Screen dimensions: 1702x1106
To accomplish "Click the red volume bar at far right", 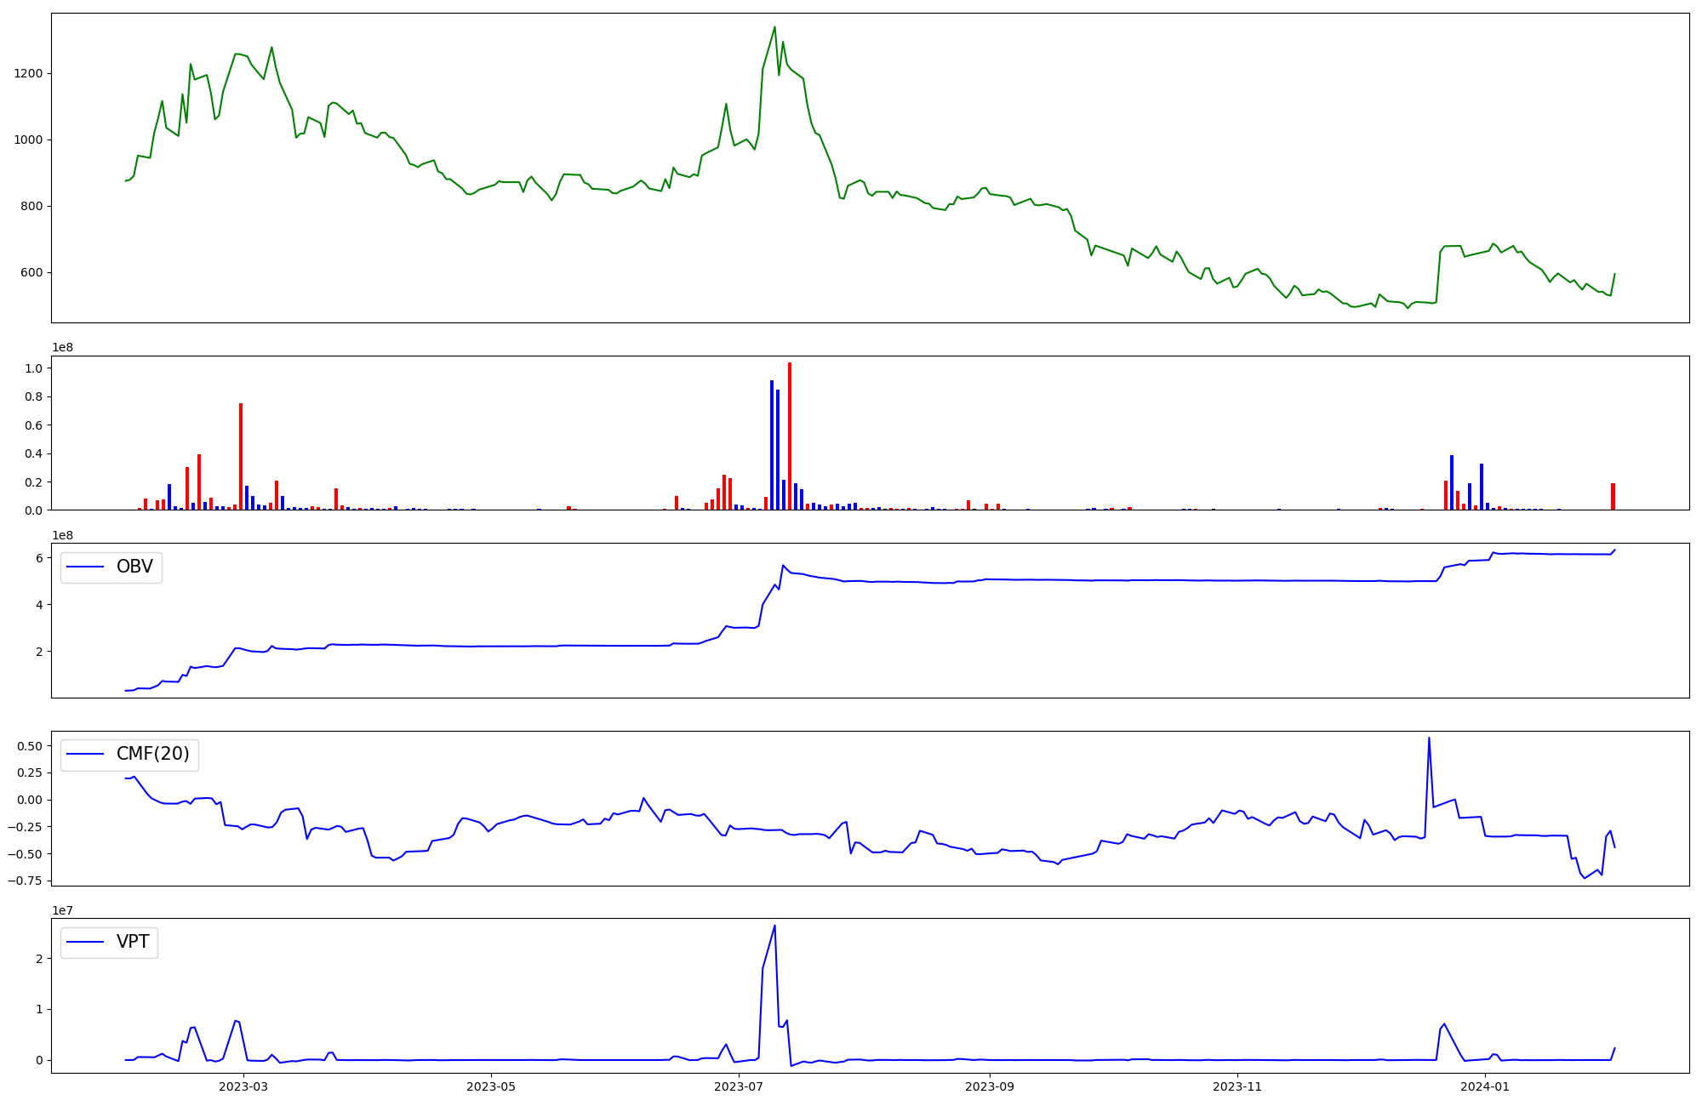I will pyautogui.click(x=1613, y=497).
